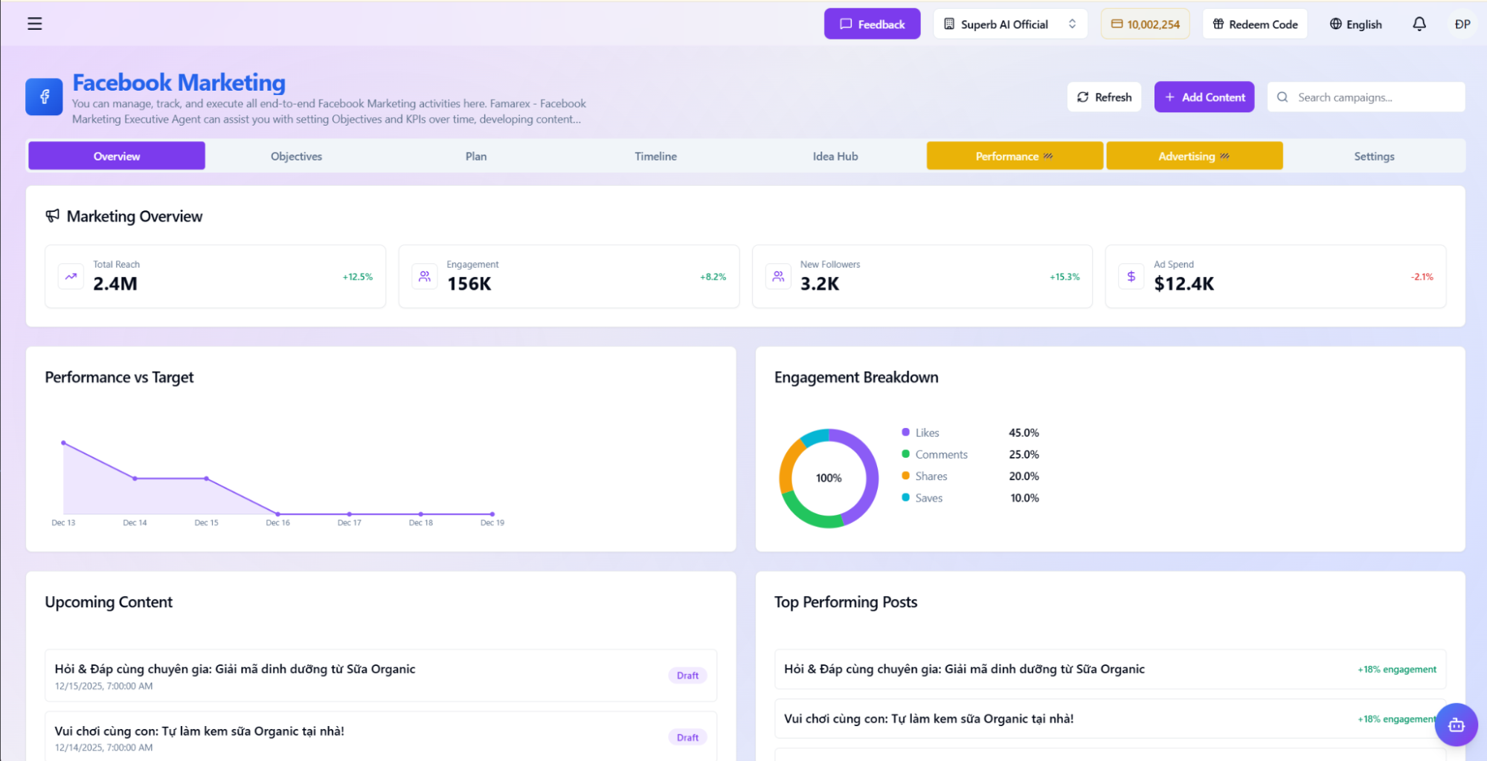
Task: Click the search magnifier in campaigns field
Action: coord(1282,97)
